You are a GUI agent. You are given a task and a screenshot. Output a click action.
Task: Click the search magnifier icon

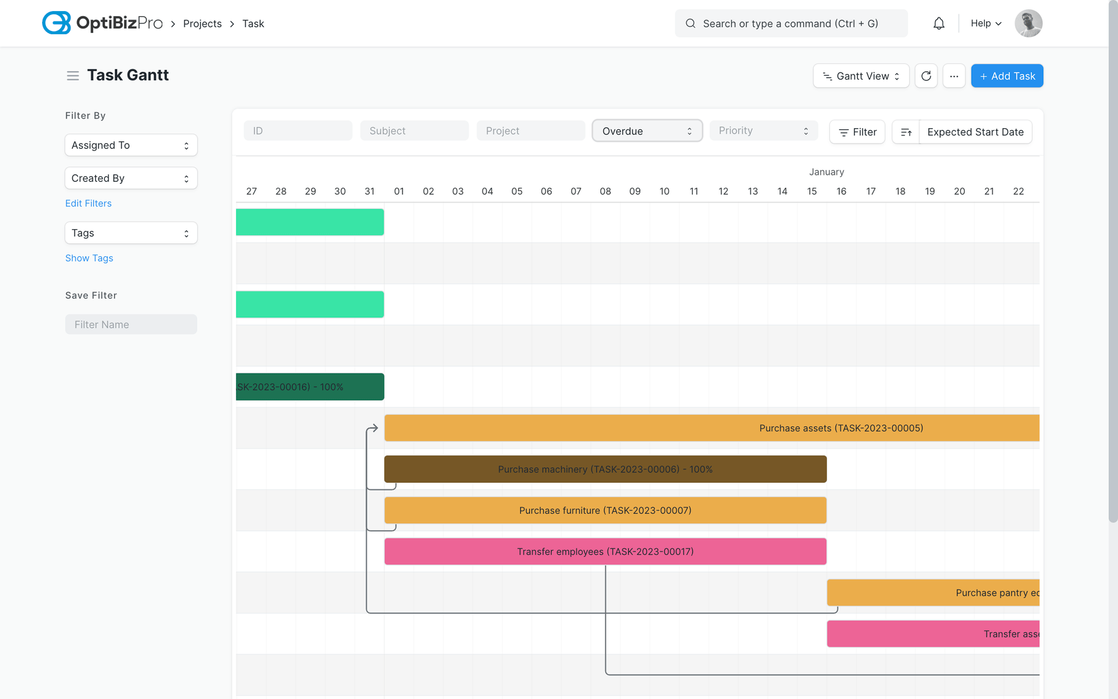[x=690, y=23]
